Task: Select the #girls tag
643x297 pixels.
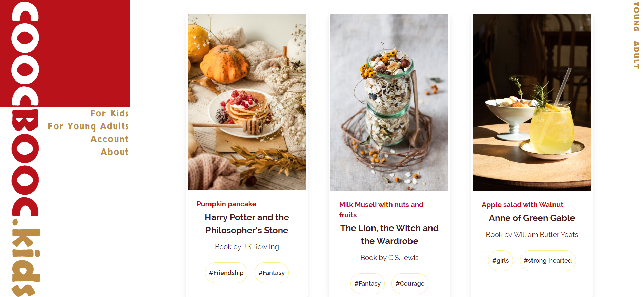Action: coord(500,260)
